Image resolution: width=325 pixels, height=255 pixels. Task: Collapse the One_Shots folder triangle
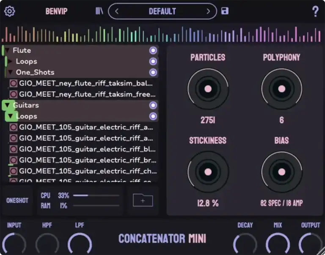pos(10,72)
